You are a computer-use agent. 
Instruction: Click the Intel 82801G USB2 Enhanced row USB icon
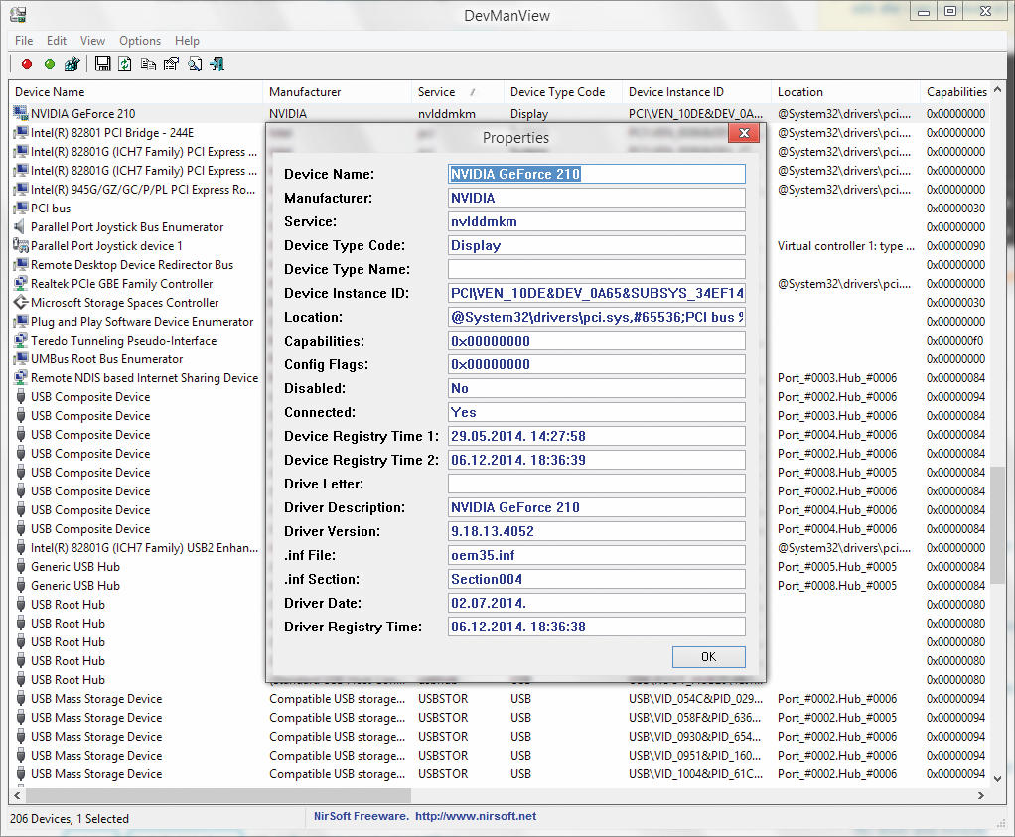point(20,548)
